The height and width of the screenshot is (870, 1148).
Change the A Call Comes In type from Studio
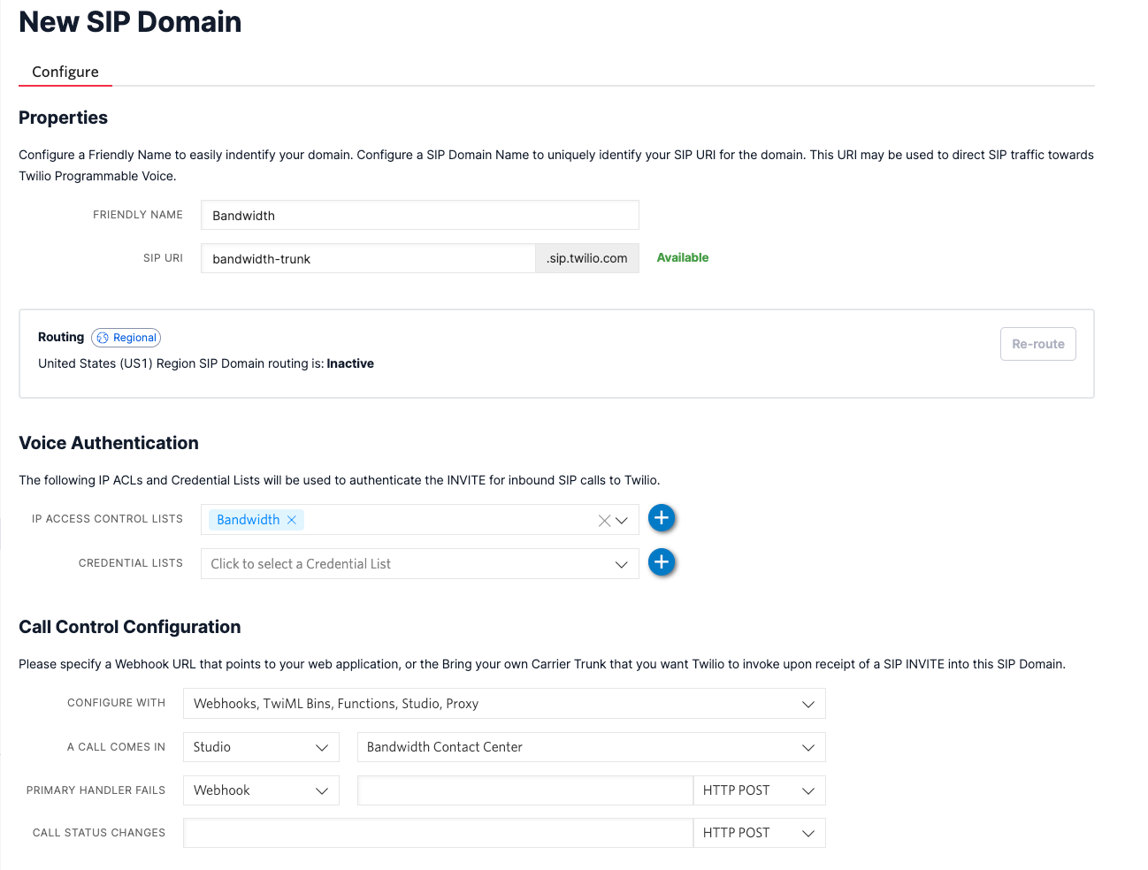[261, 747]
